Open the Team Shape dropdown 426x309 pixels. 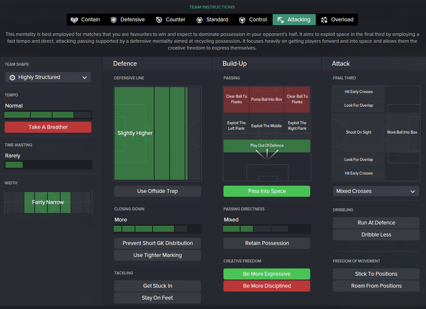click(48, 77)
